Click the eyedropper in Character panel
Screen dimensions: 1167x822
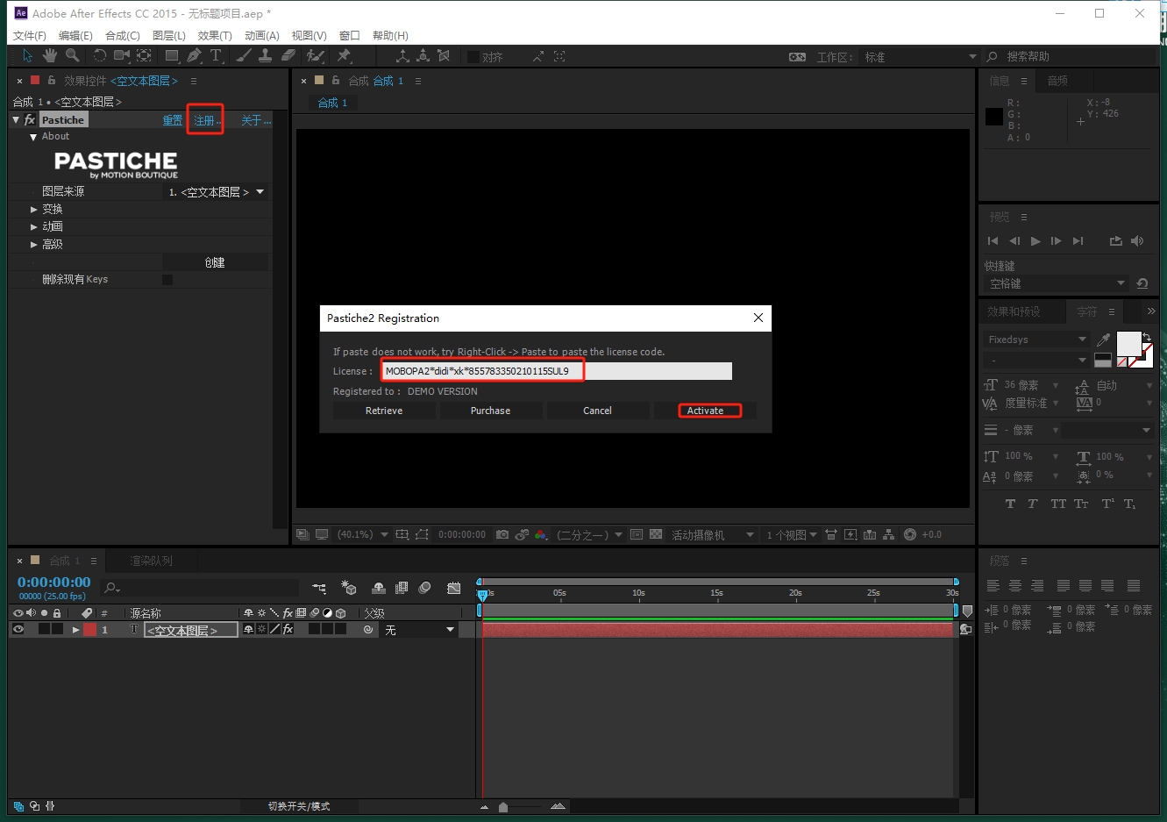1103,340
